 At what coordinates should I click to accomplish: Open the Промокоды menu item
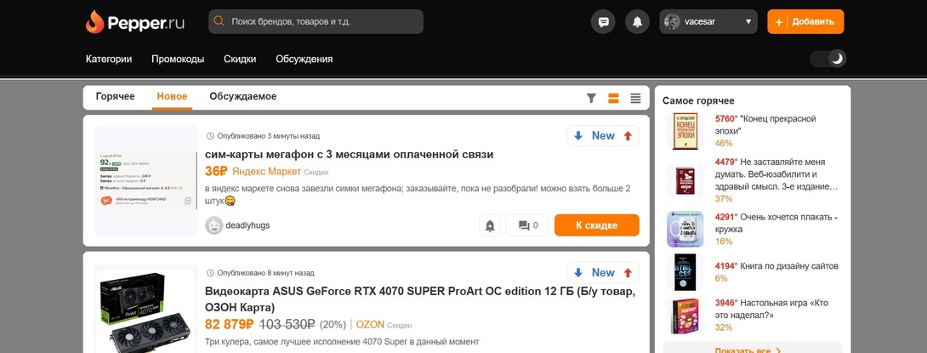click(178, 60)
